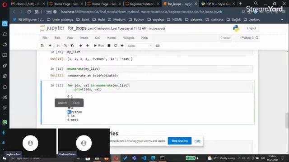Select the Copy option in the popup
This screenshot has height=162, width=289.
tap(76, 103)
